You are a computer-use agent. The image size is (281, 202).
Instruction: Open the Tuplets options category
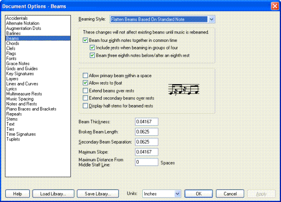tap(13, 139)
